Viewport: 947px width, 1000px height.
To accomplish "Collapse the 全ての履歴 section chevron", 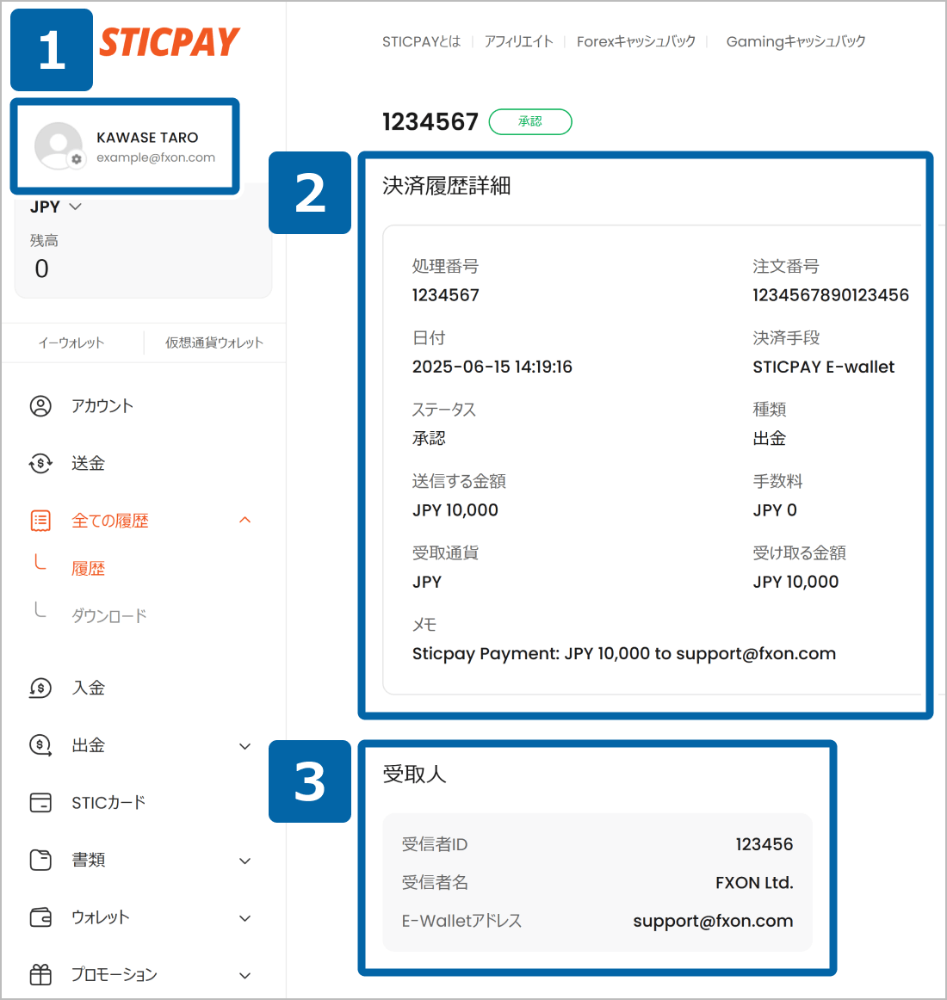I will [245, 521].
